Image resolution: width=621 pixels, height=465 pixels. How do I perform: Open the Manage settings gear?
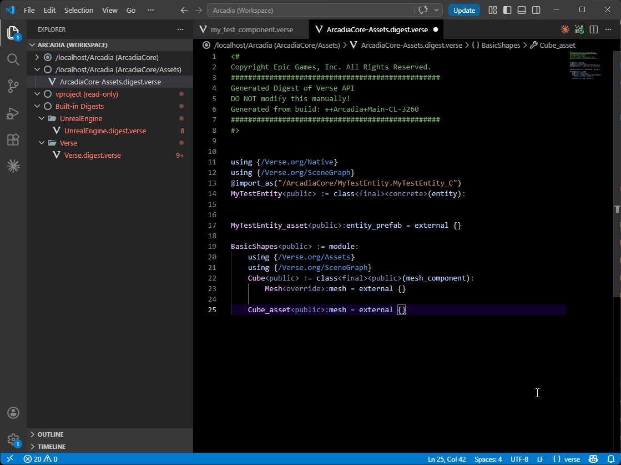pos(13,439)
